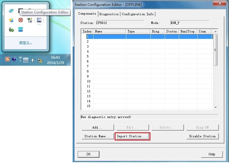Screen dimensions: 229x163
Task: Switch to the Diagnostics tab
Action: click(109, 14)
